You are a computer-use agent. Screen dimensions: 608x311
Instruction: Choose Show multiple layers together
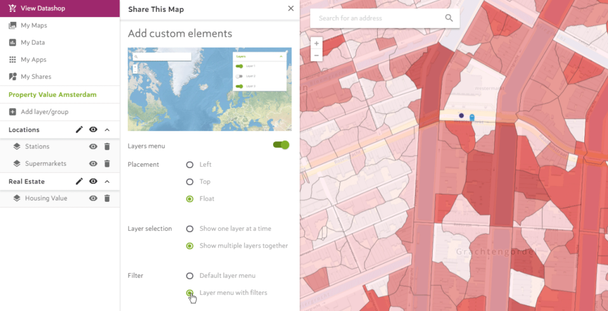point(189,246)
